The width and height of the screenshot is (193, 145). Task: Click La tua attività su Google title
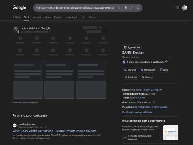[35, 28]
